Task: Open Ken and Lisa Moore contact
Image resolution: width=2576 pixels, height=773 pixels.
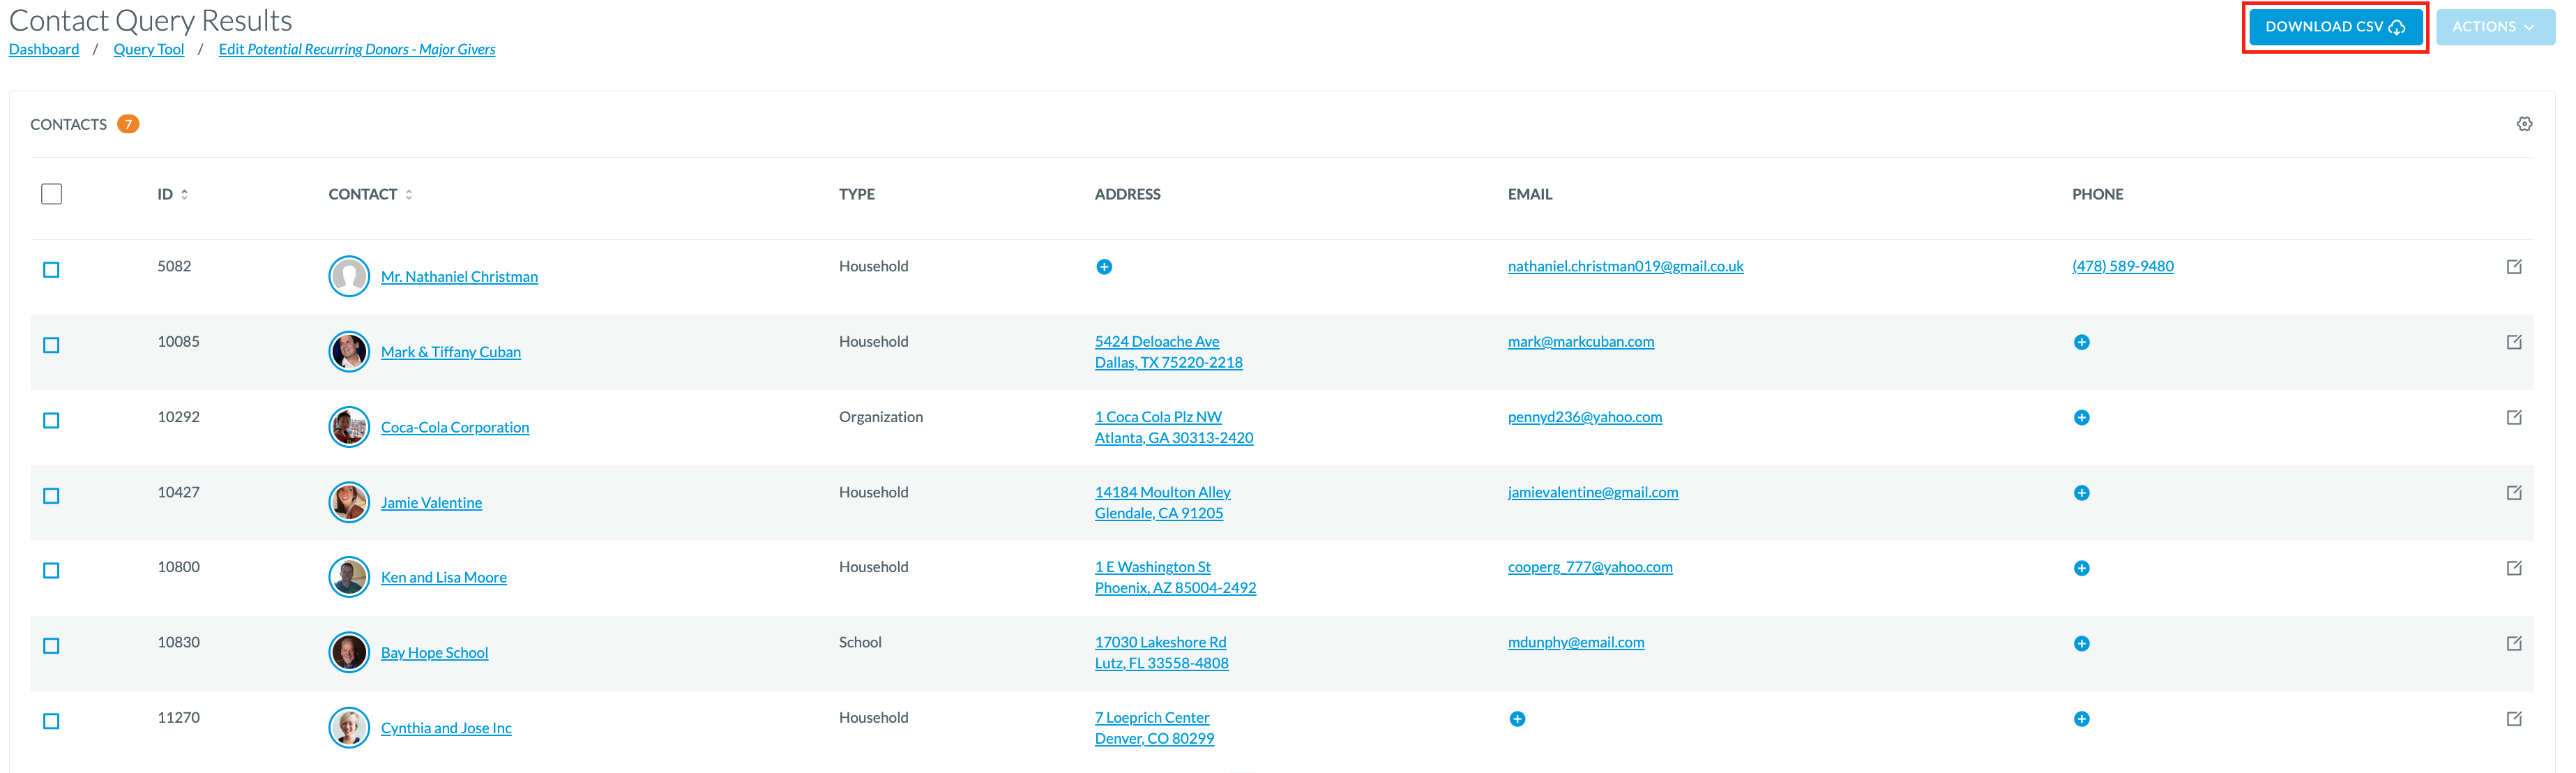Action: click(444, 577)
